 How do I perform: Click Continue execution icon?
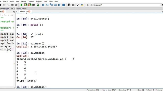point(59,5)
